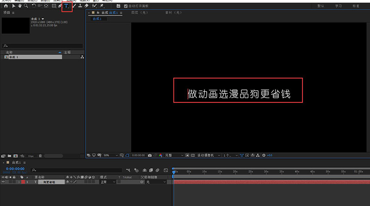This screenshot has height=206, width=370.
Task: Expand the layer 1 properties chevron
Action: point(19,182)
